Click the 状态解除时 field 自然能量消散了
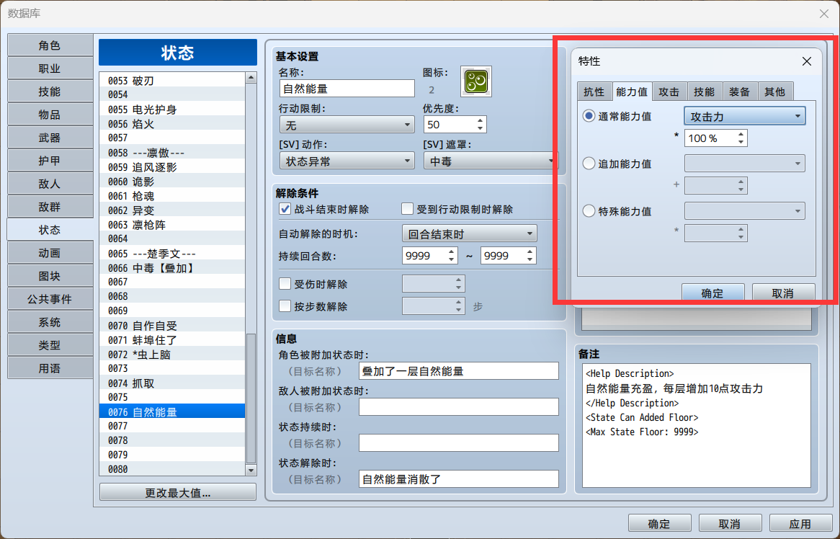The image size is (840, 539). 459,478
